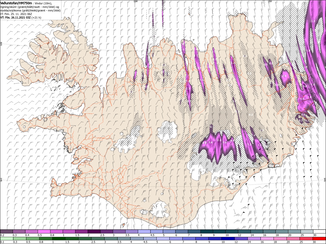Click the white swatch ending the top scale

click(319, 232)
